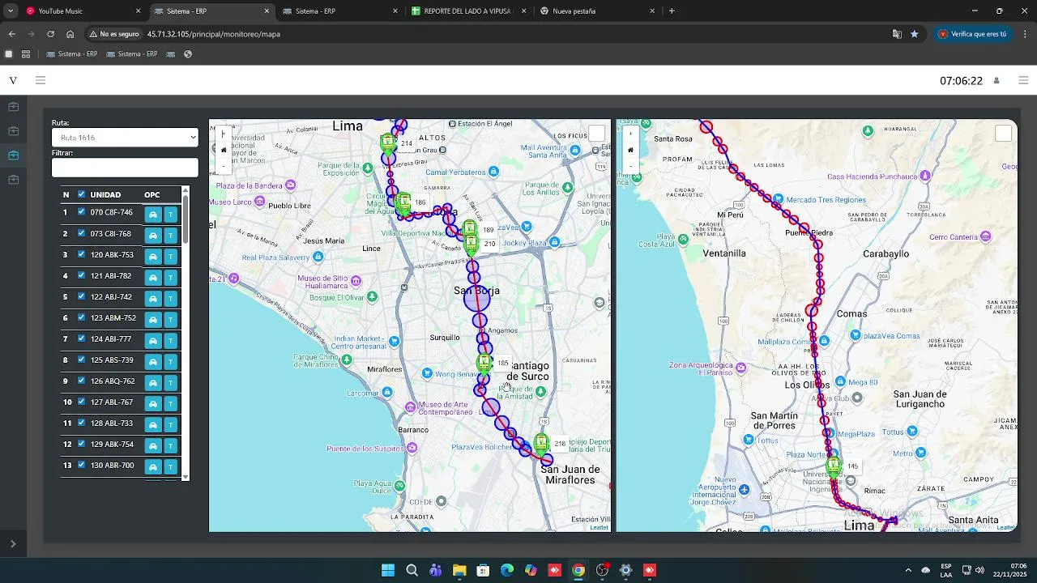Click the user profile icon beside the clock
Screen dimensions: 1037x583
996,81
